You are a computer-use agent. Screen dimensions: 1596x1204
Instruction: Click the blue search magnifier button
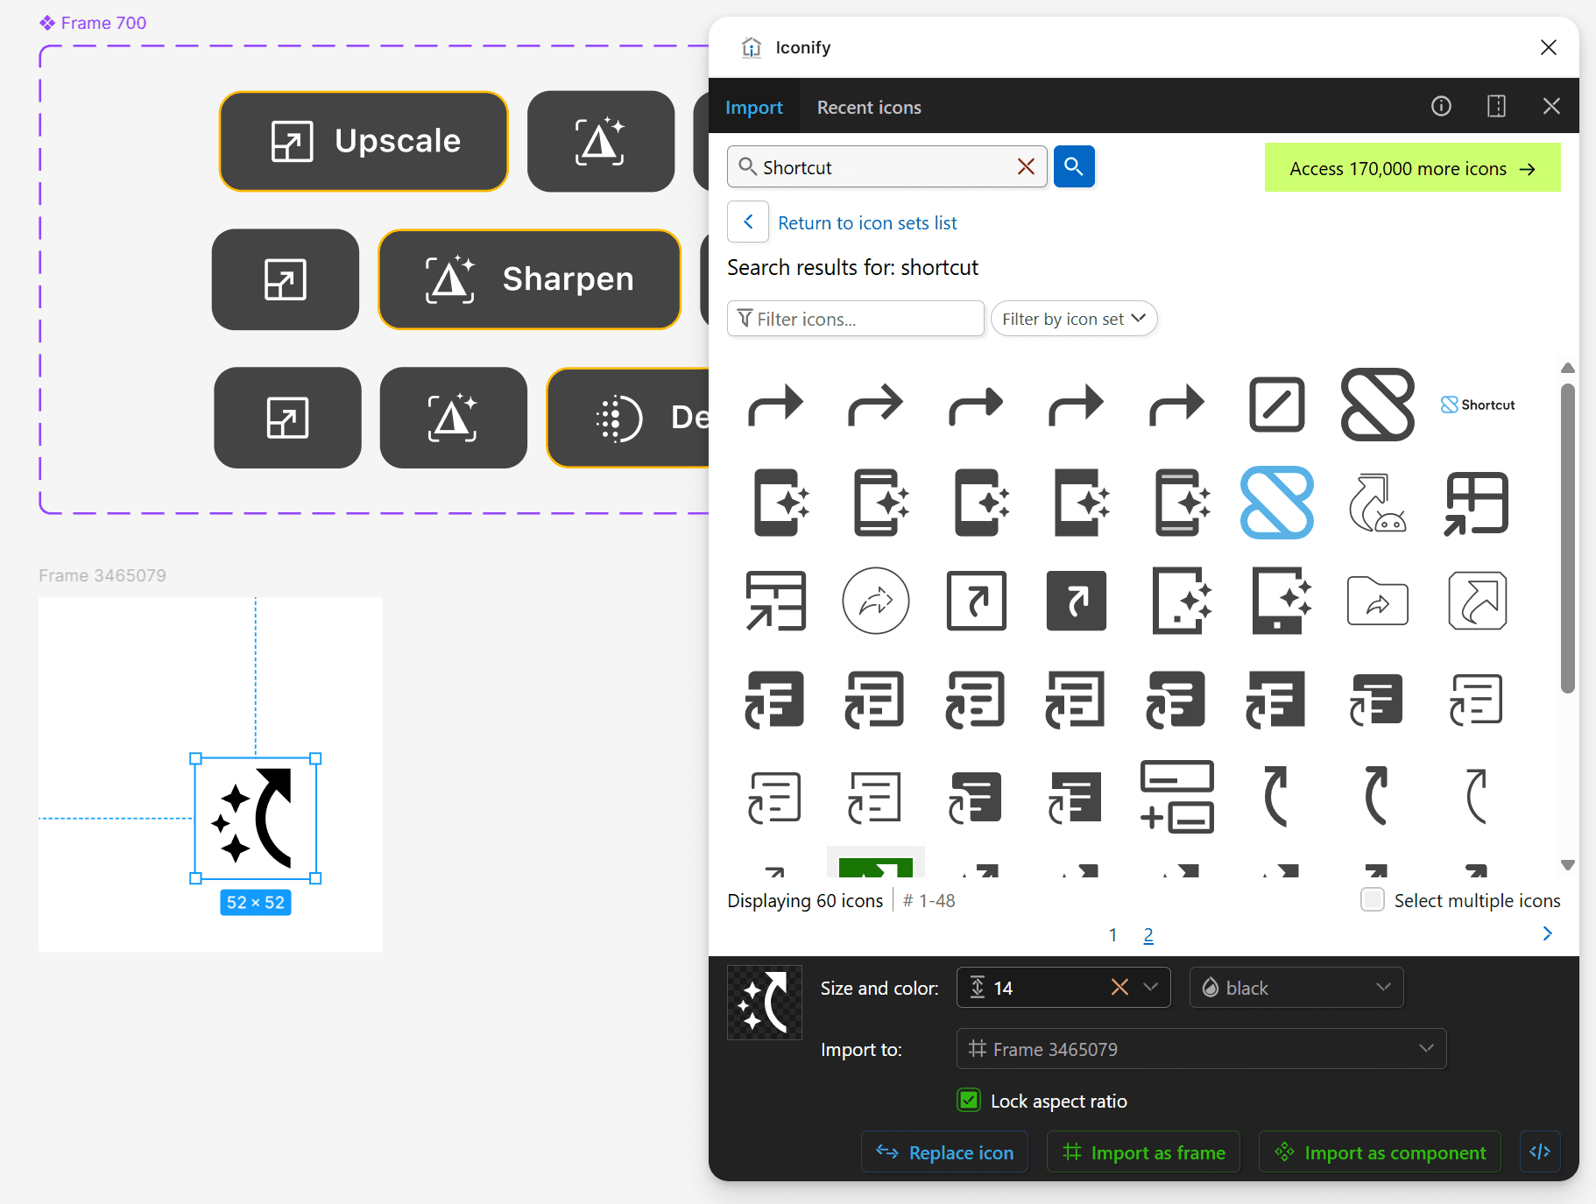click(x=1074, y=166)
